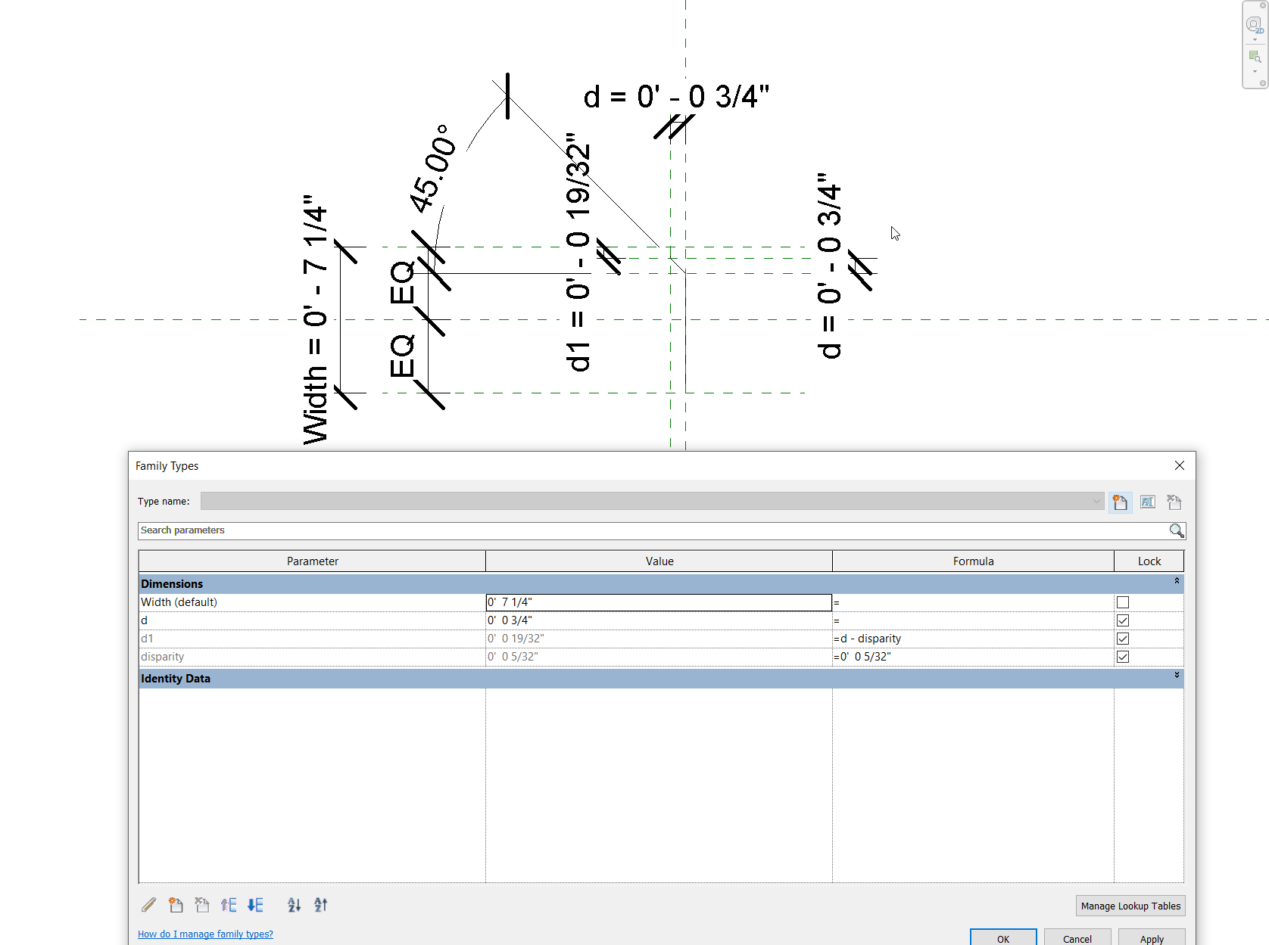The width and height of the screenshot is (1269, 945).
Task: Apply the family type changes
Action: tap(1152, 938)
